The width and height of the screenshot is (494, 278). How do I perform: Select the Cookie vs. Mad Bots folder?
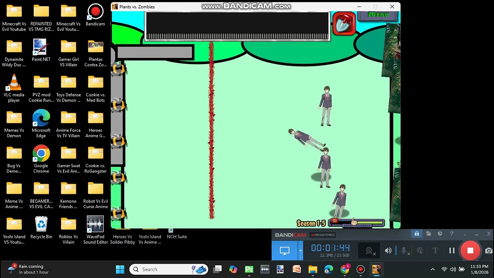point(95,89)
